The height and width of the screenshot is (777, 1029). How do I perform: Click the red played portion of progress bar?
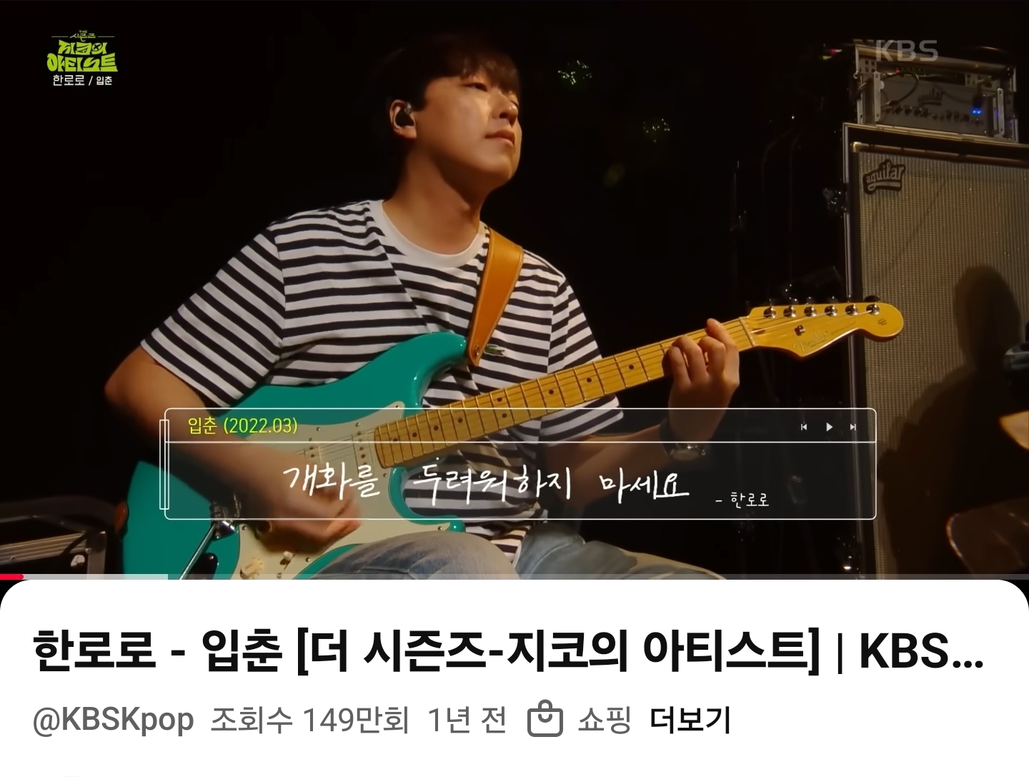click(x=11, y=577)
